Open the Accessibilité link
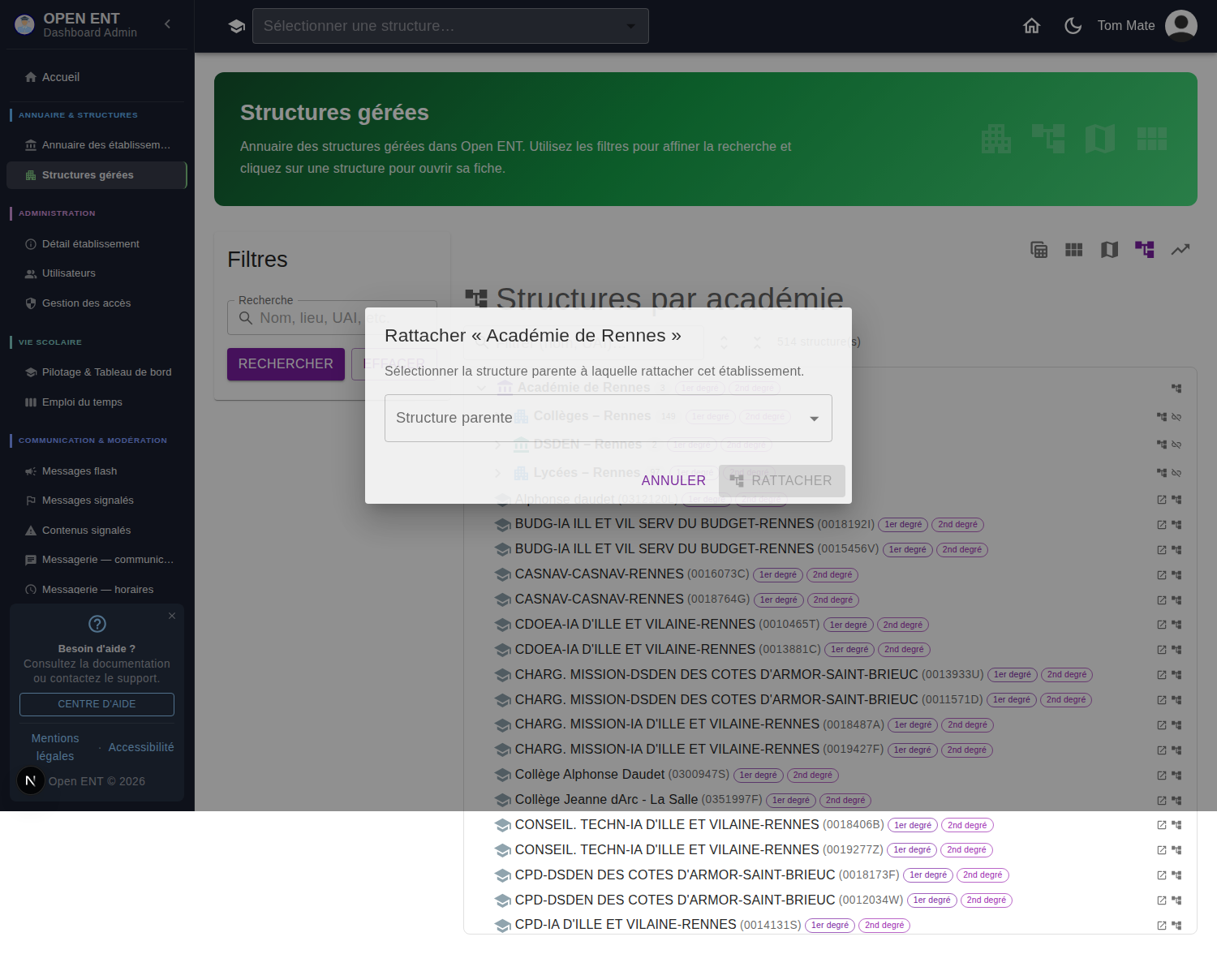This screenshot has width=1217, height=954. 141,747
